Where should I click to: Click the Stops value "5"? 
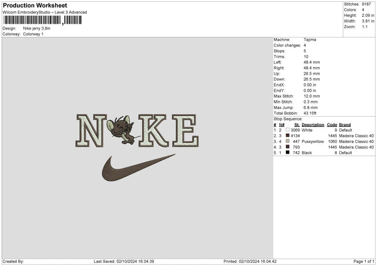pos(305,51)
